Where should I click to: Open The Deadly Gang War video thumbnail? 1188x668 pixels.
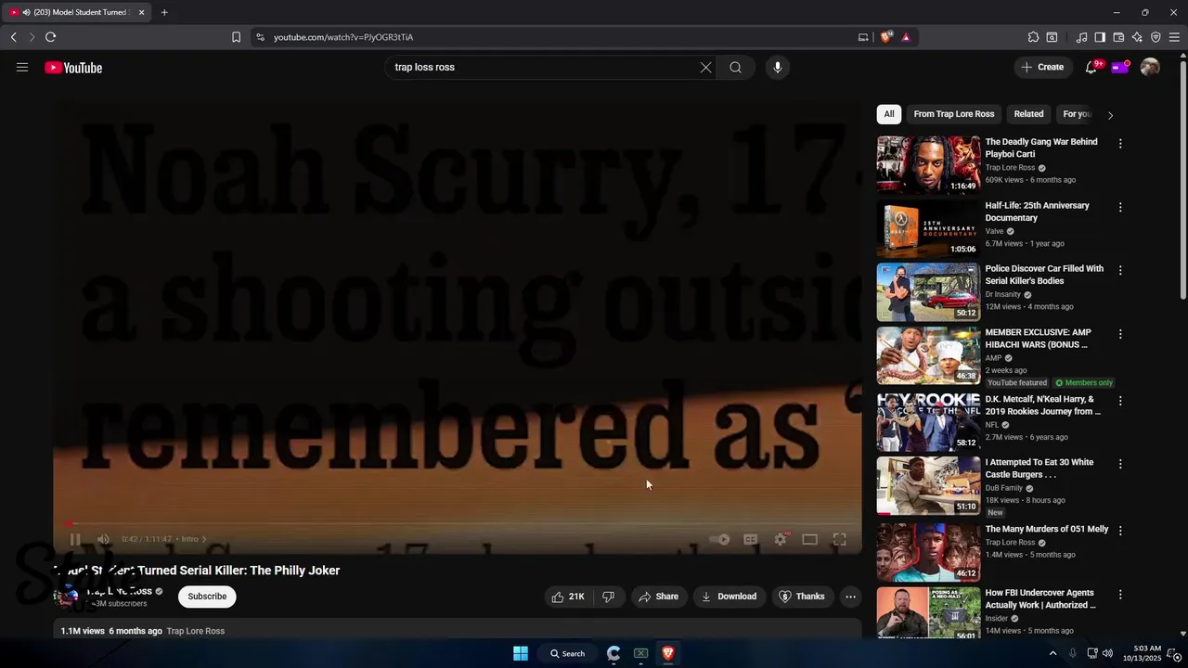[x=928, y=165]
